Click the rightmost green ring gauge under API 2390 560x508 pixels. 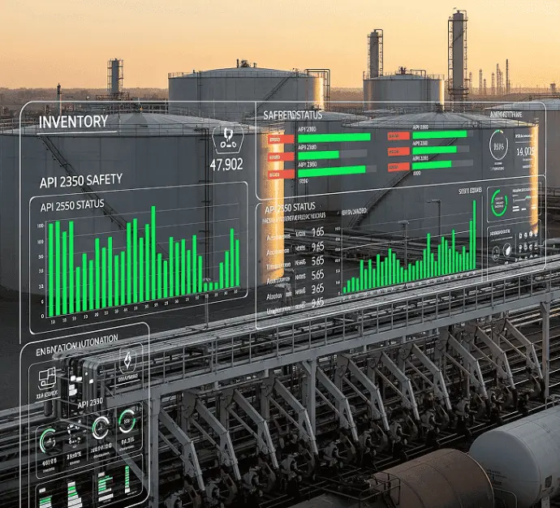coord(127,420)
